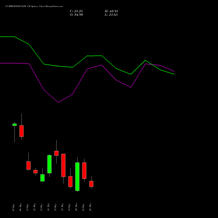
Task: Click the tall green candlestick above 20 May
Action: point(77,177)
